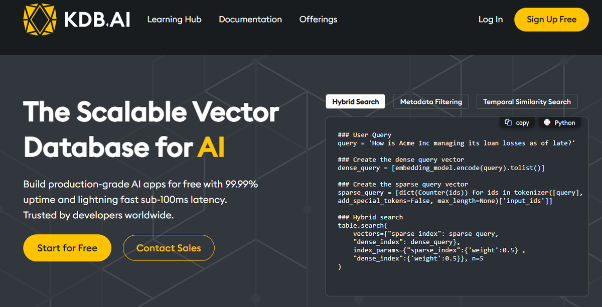Click the Log In link
This screenshot has width=602, height=307.
tap(490, 20)
